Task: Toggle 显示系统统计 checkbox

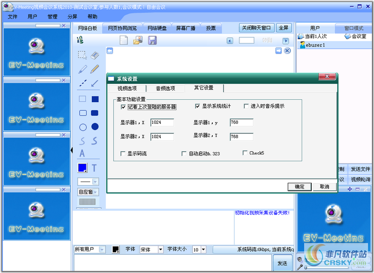Action: (x=197, y=106)
